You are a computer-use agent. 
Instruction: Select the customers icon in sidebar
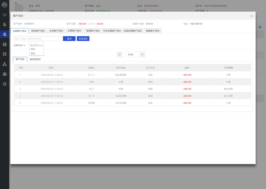pyautogui.click(x=5, y=34)
